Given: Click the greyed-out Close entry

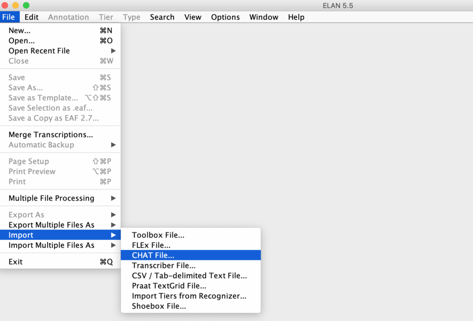Looking at the screenshot, I should pyautogui.click(x=61, y=61).
